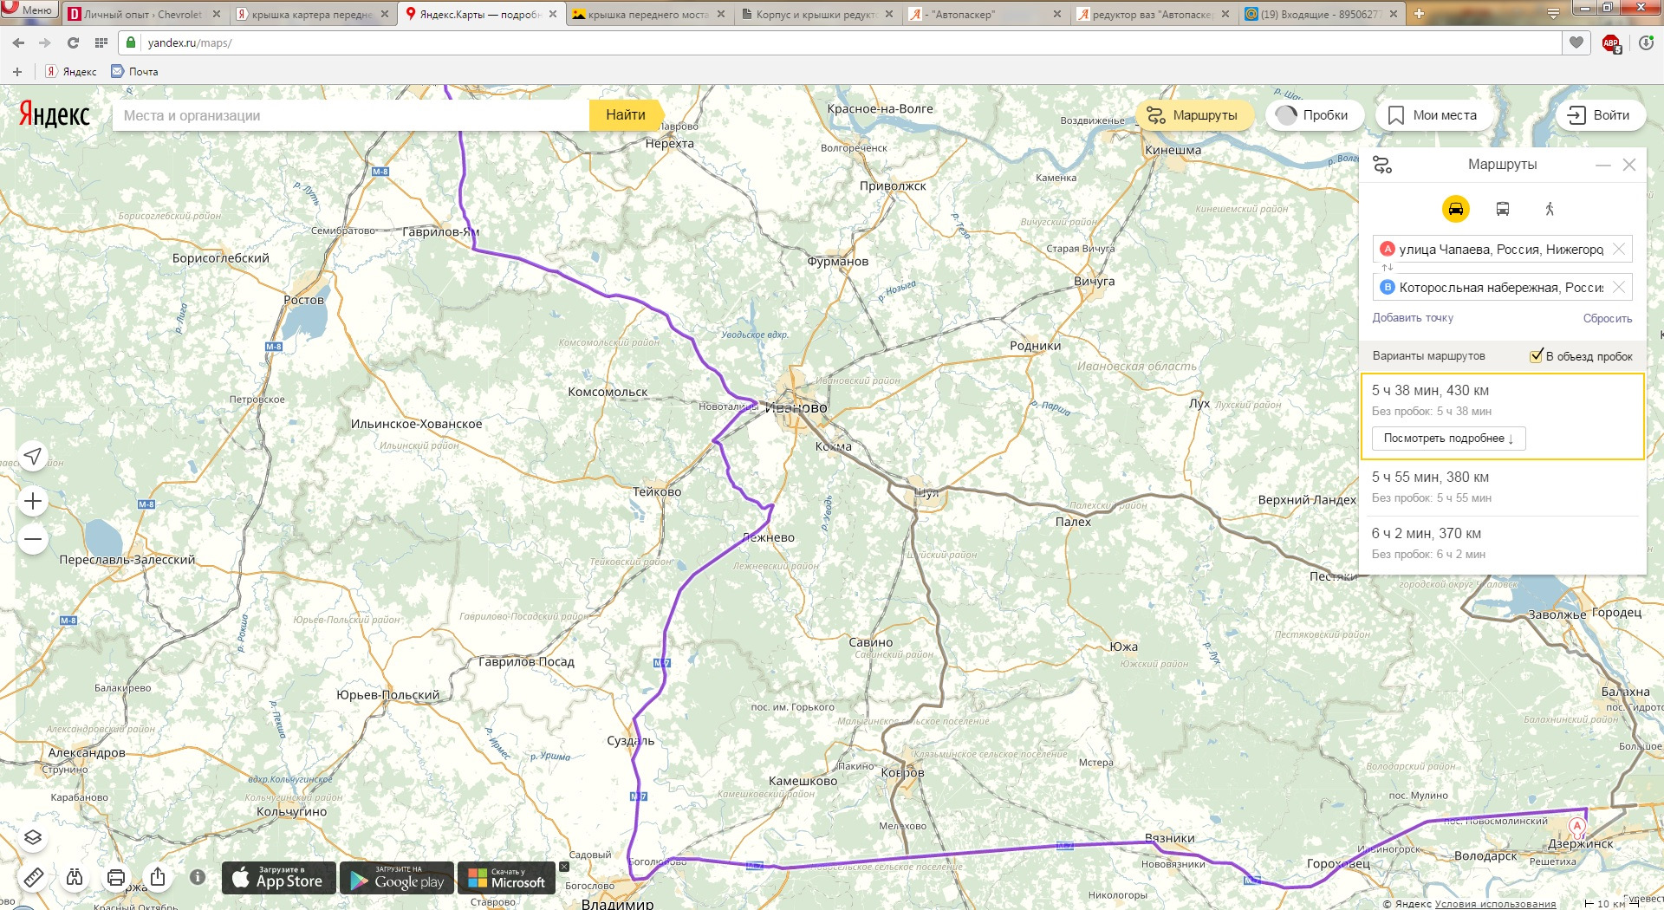This screenshot has width=1664, height=910.
Task: Switch to 'редуктор ваз Автопаскер' tab
Action: [x=1153, y=14]
